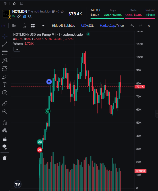Open the 1m timeframe selector
Image resolution: width=158 pixels, height=191 pixels.
3,26
